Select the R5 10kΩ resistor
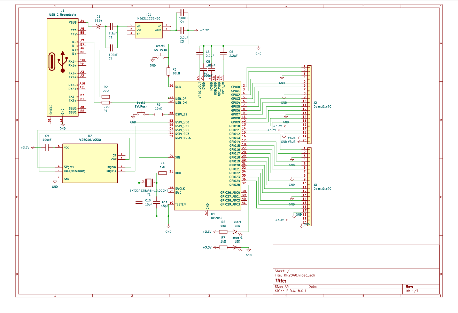The image size is (458, 313). point(158,114)
